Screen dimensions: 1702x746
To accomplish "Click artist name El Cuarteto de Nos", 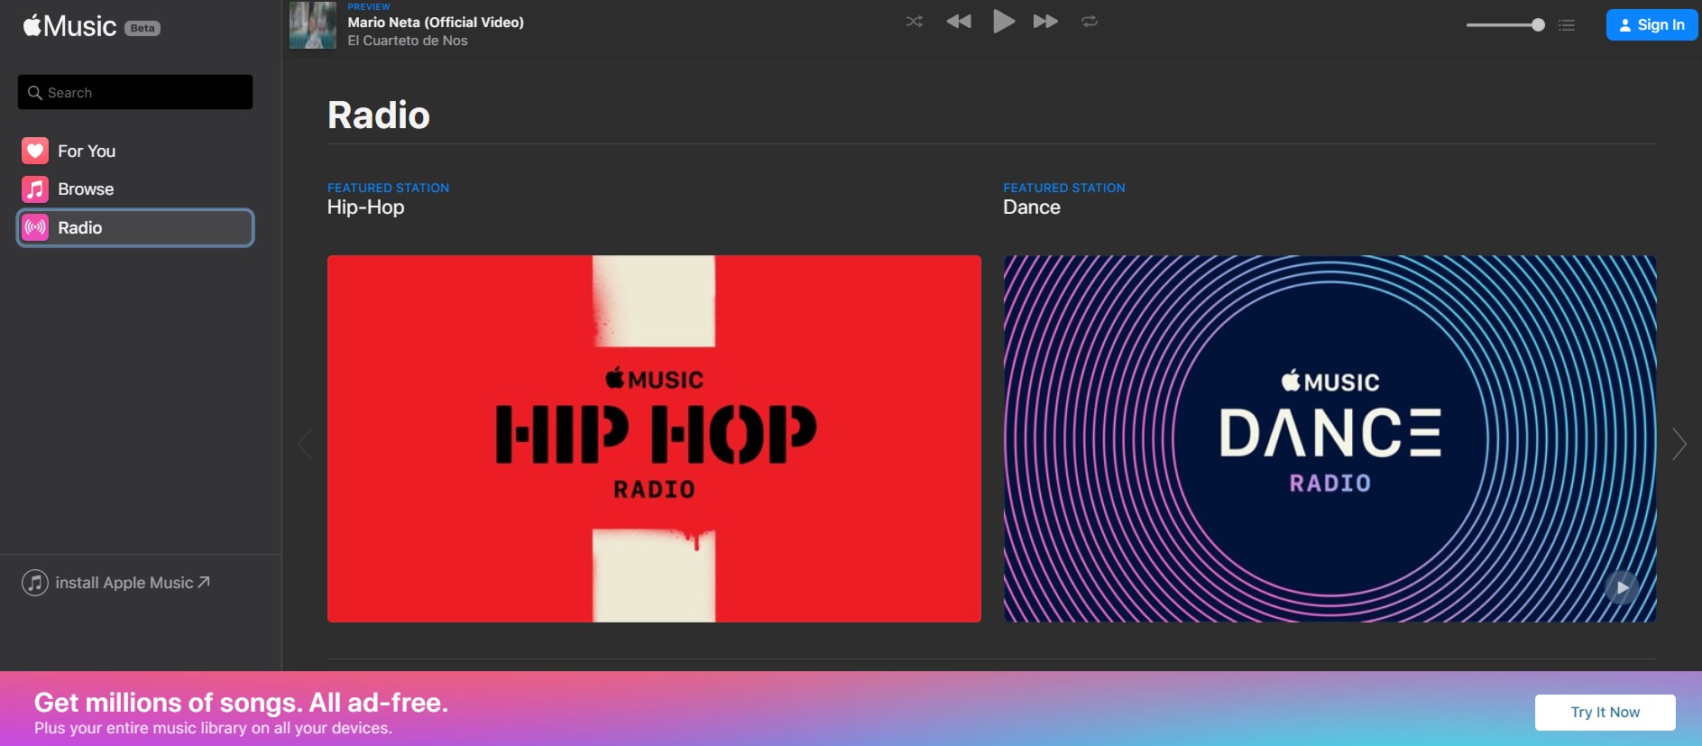I will [408, 41].
